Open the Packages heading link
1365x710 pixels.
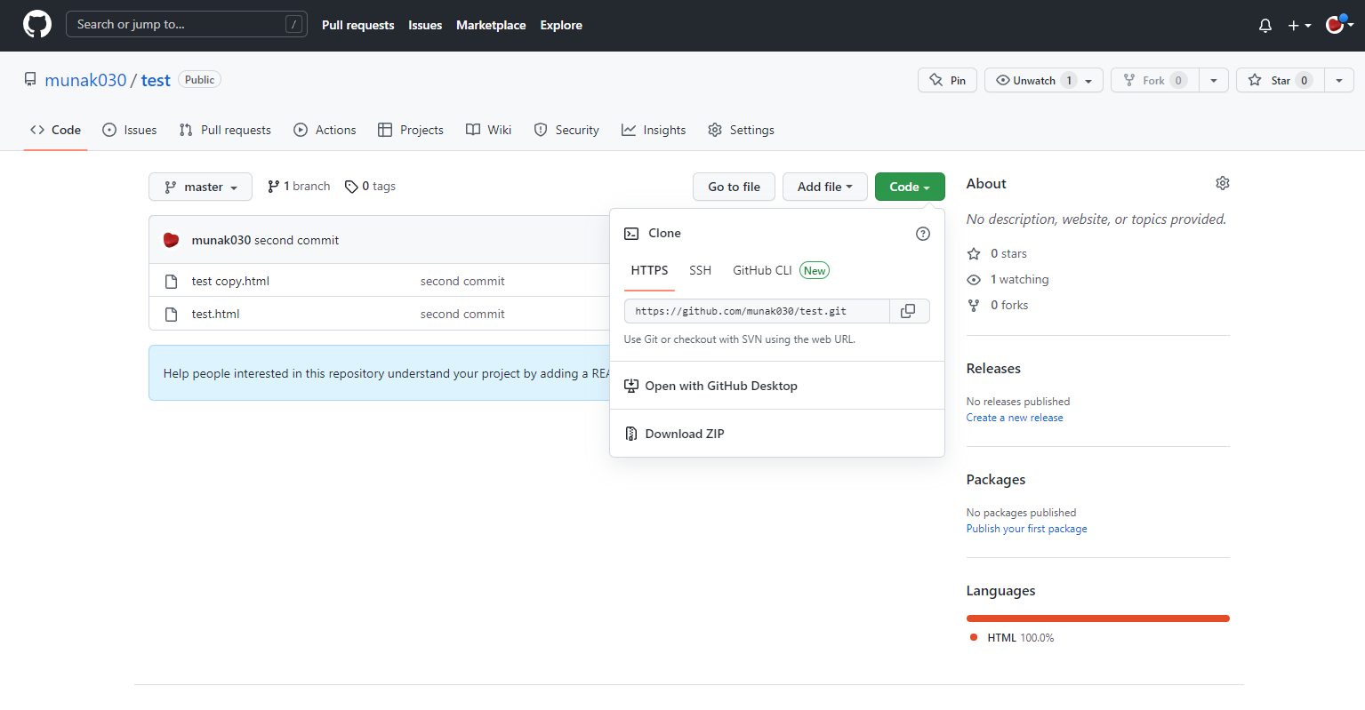996,479
